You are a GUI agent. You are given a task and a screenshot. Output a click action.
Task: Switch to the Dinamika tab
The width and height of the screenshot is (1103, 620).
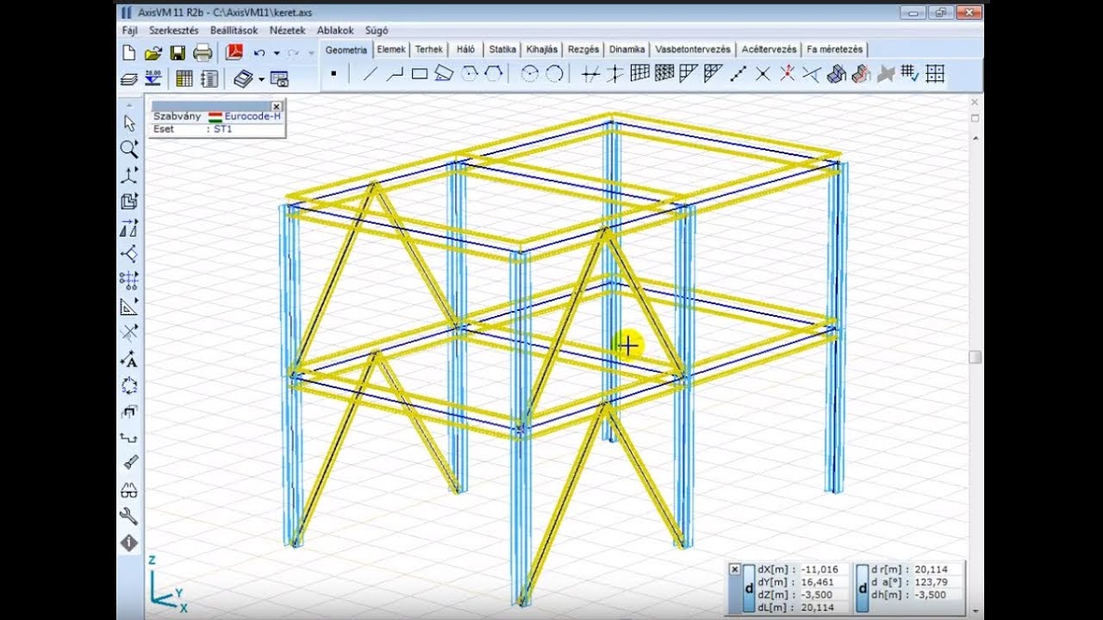point(627,49)
